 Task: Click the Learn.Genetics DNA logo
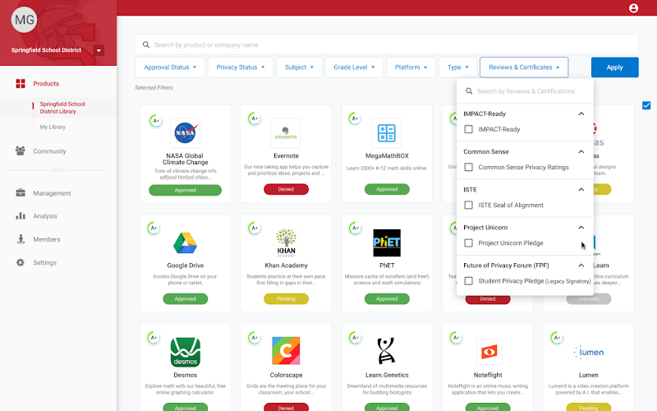(x=386, y=351)
